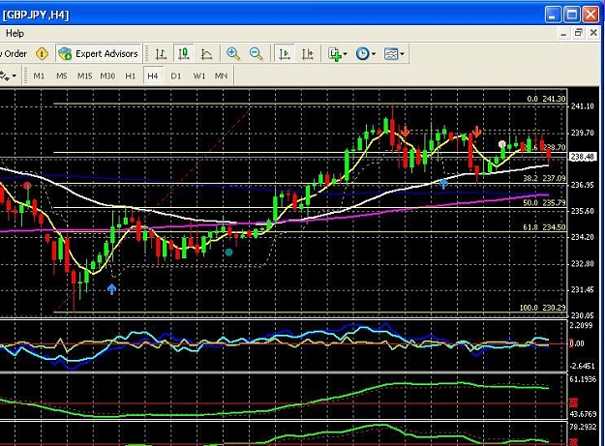This screenshot has height=446, width=605.
Task: Click the Zoom Out magnifier
Action: coord(257,53)
